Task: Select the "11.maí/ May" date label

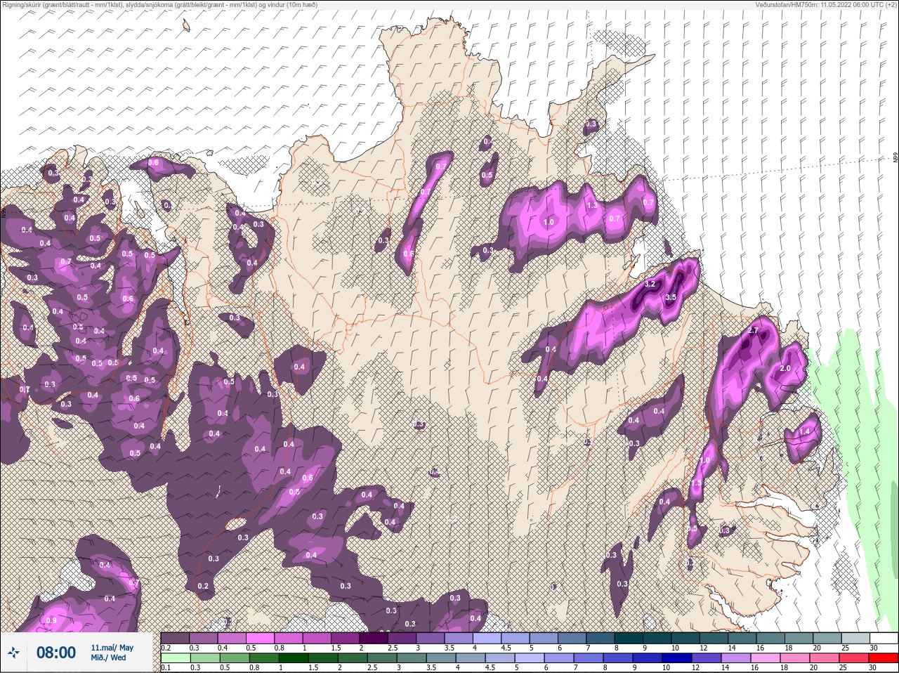Action: (x=112, y=648)
